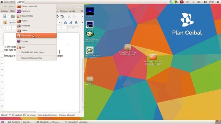
Task: Open the Wi-Fi network indicator
Action: 188,2
